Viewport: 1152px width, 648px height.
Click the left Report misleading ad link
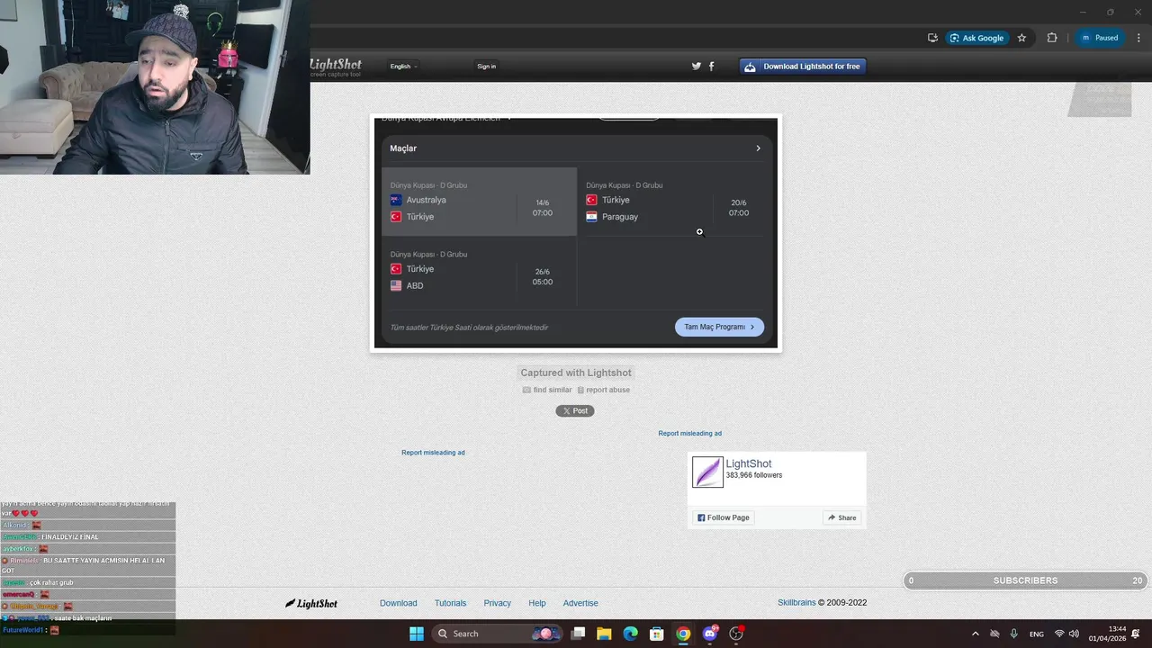(x=433, y=452)
